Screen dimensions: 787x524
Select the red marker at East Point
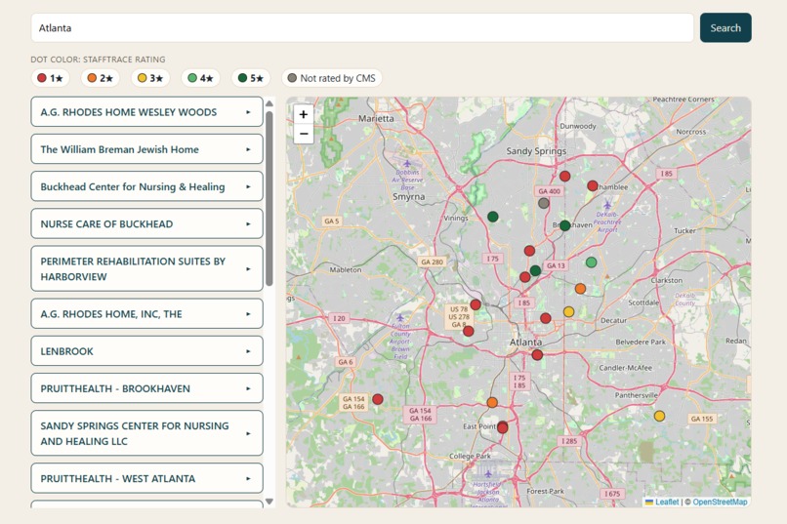[x=503, y=427]
